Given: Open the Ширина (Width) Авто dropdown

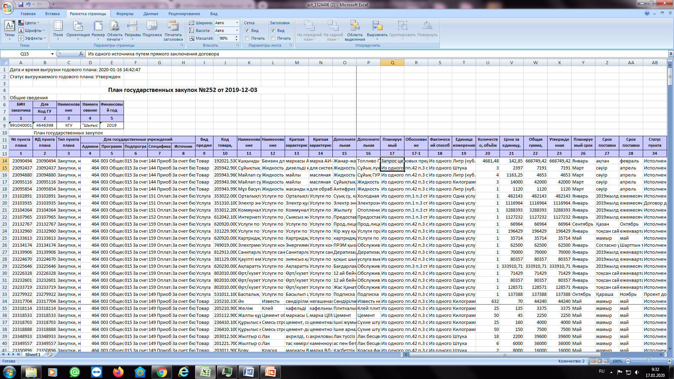Looking at the screenshot, I should (x=237, y=23).
